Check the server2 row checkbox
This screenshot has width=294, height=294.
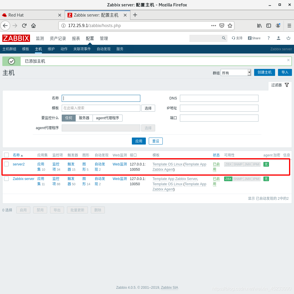pos(6,164)
